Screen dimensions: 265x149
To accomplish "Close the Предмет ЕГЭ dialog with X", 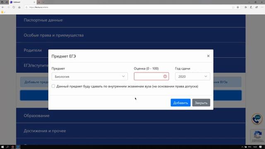I will point(208,56).
